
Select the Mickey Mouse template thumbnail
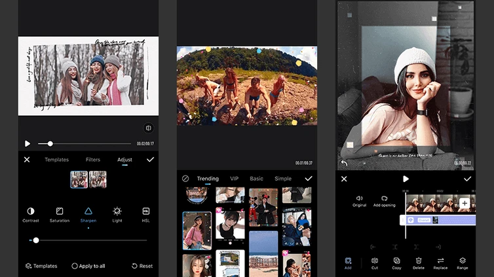pos(263,208)
